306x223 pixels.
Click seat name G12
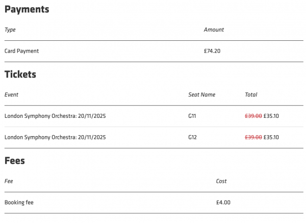click(192, 137)
